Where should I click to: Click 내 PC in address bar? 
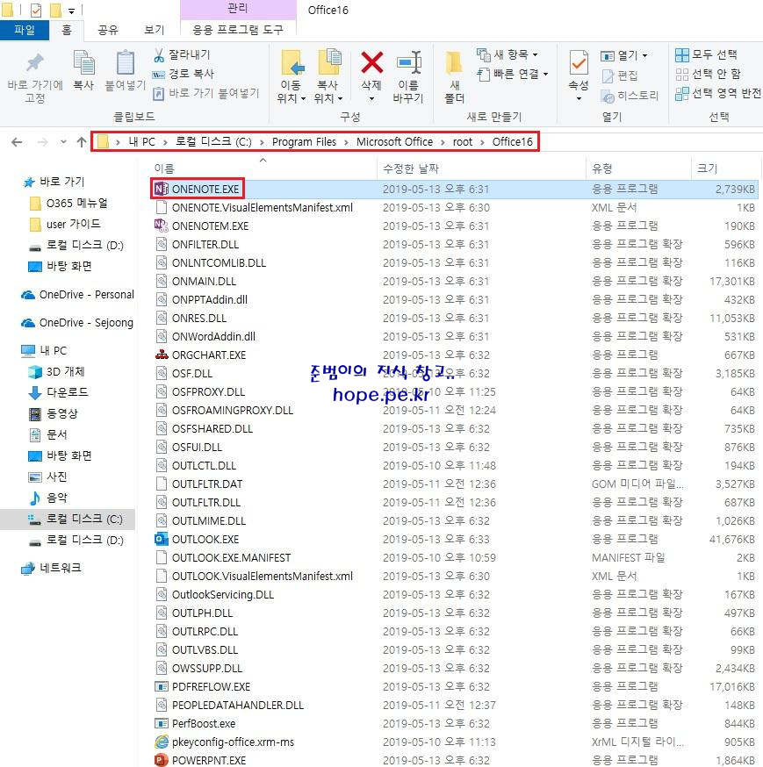coord(142,142)
